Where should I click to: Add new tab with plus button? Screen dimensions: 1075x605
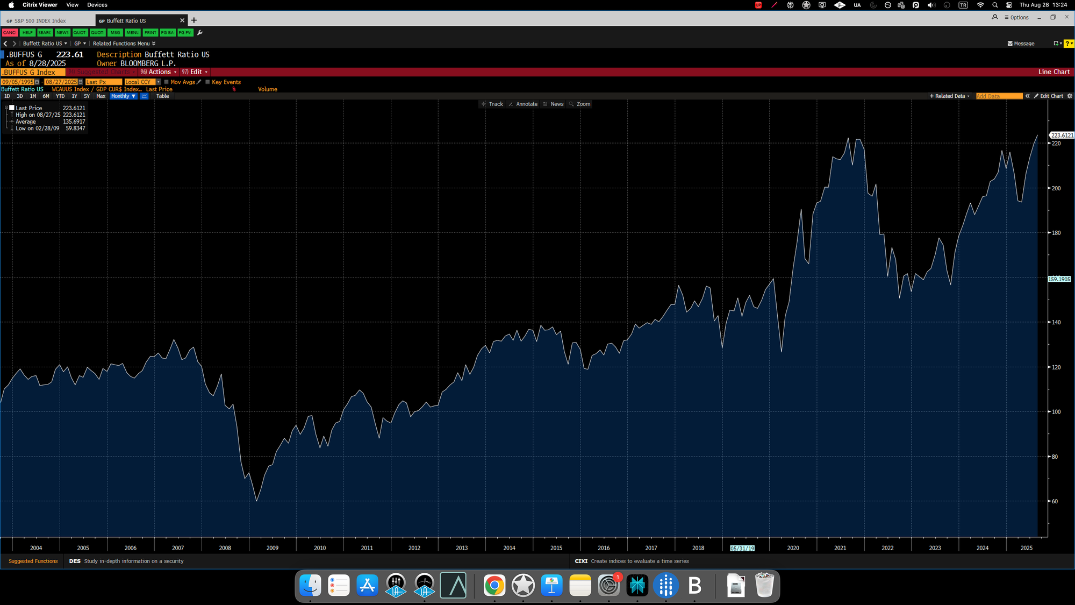(x=194, y=20)
